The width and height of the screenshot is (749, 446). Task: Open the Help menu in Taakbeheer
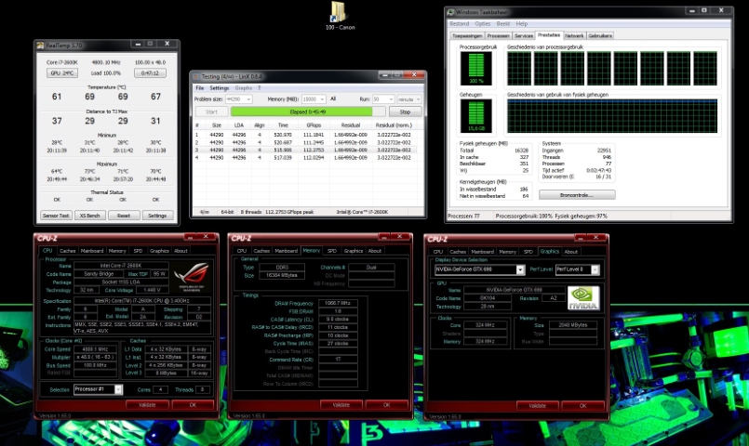(522, 24)
